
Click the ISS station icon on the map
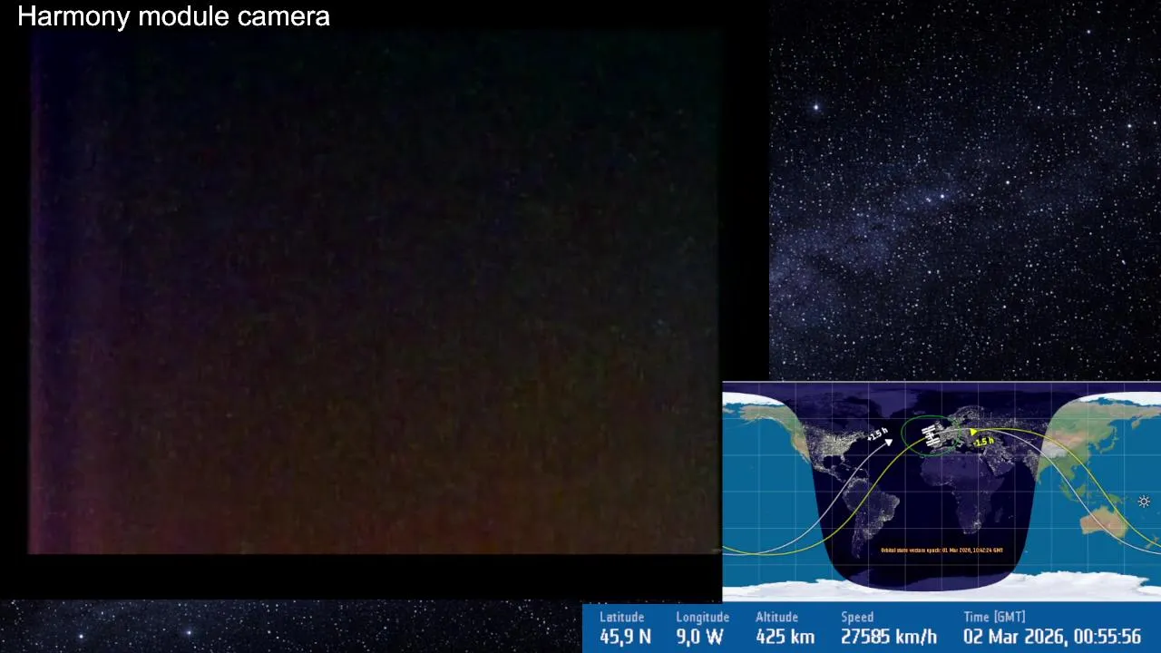tap(931, 436)
